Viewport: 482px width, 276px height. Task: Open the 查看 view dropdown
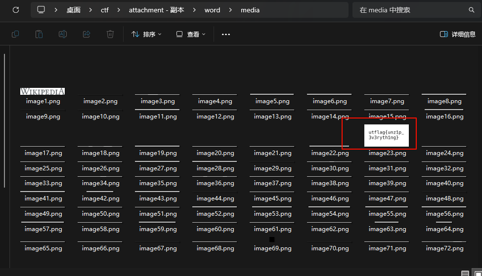pos(191,34)
